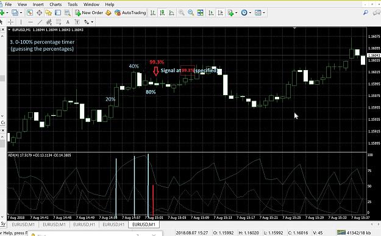Select the vertical line drawing tool
The height and width of the screenshot is (236, 381).
click(x=21, y=22)
